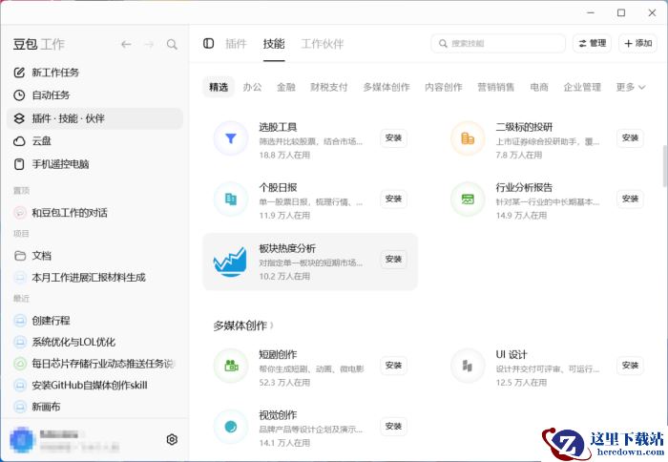
Task: Click 和豆包工作的对话 chat icon
Action: coord(20,213)
